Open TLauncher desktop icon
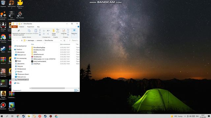 click(x=3, y=83)
